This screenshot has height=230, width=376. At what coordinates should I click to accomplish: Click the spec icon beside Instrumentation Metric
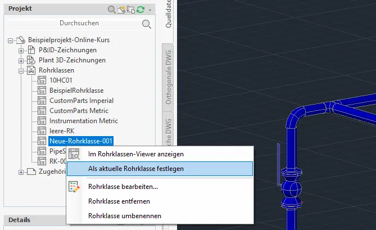point(42,121)
